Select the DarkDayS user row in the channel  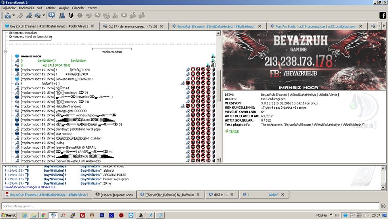pyautogui.click(x=115, y=129)
